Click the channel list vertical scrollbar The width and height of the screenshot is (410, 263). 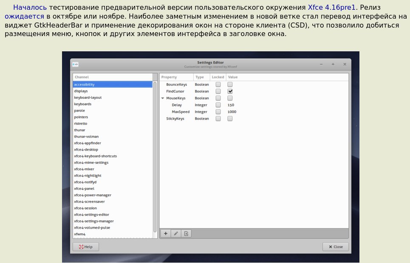[x=155, y=157]
